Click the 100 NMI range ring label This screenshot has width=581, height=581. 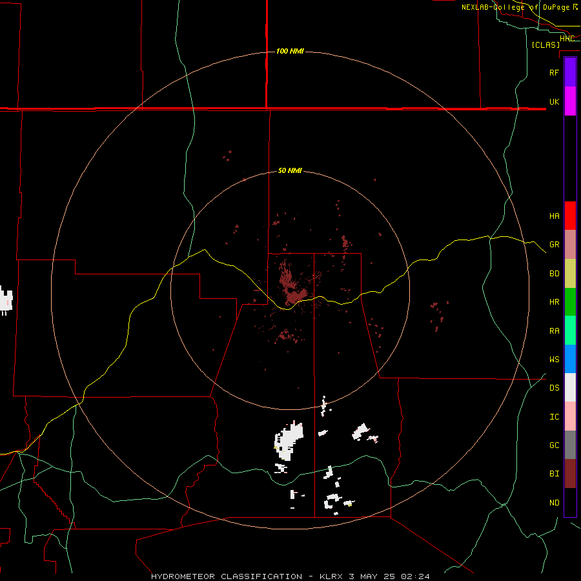pyautogui.click(x=290, y=51)
